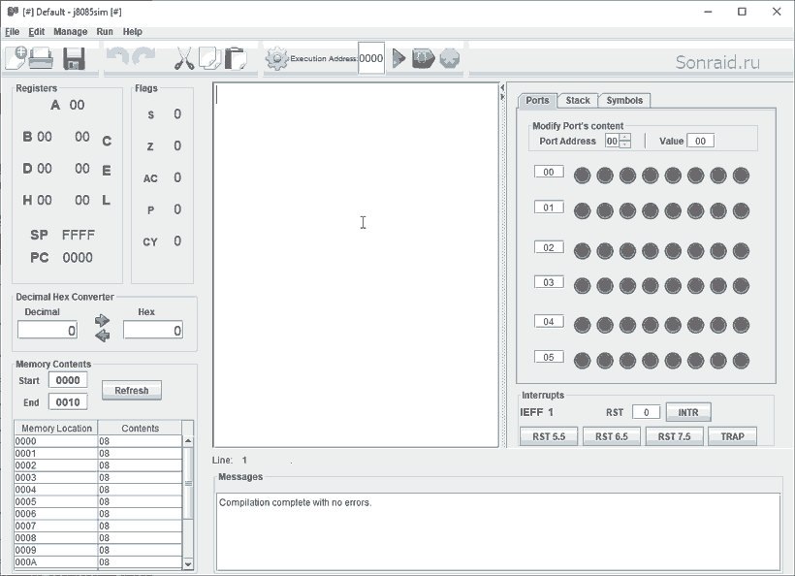The width and height of the screenshot is (795, 576).
Task: Click the Hex converter input field
Action: click(x=153, y=330)
